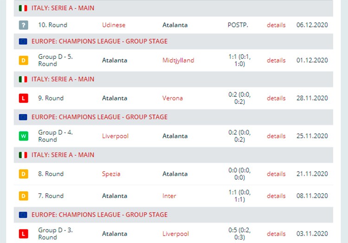Click the red L badge for Verona match
The height and width of the screenshot is (243, 348).
[24, 98]
